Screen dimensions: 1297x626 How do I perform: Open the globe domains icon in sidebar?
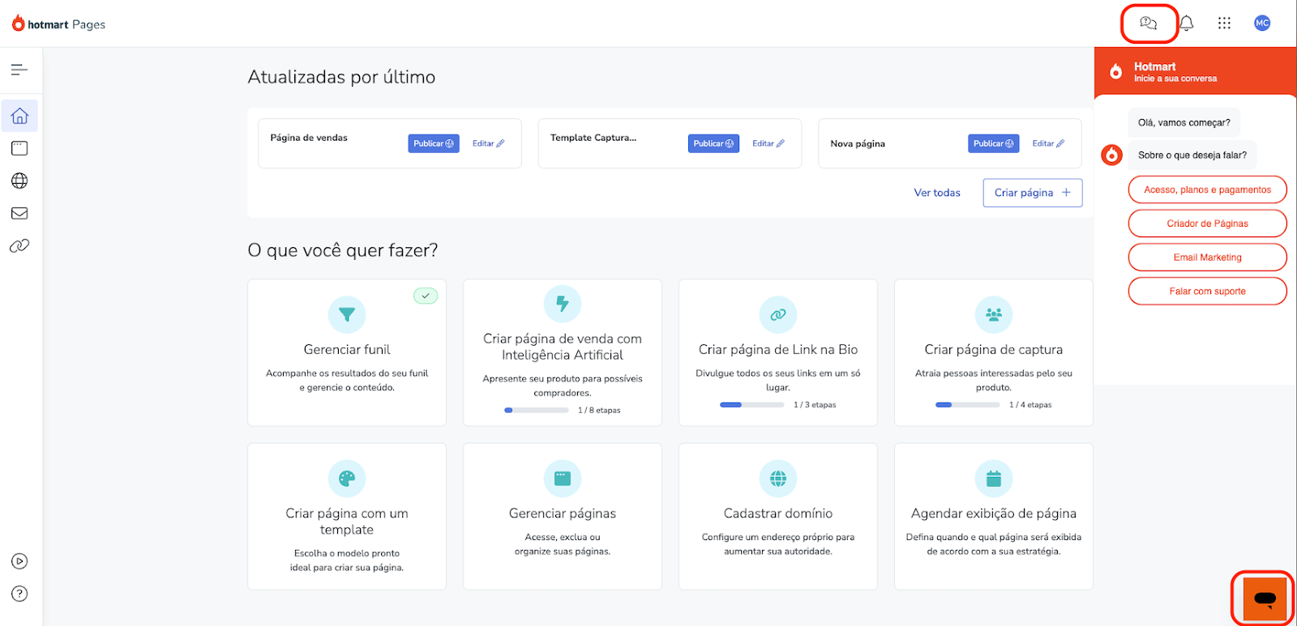pos(19,181)
